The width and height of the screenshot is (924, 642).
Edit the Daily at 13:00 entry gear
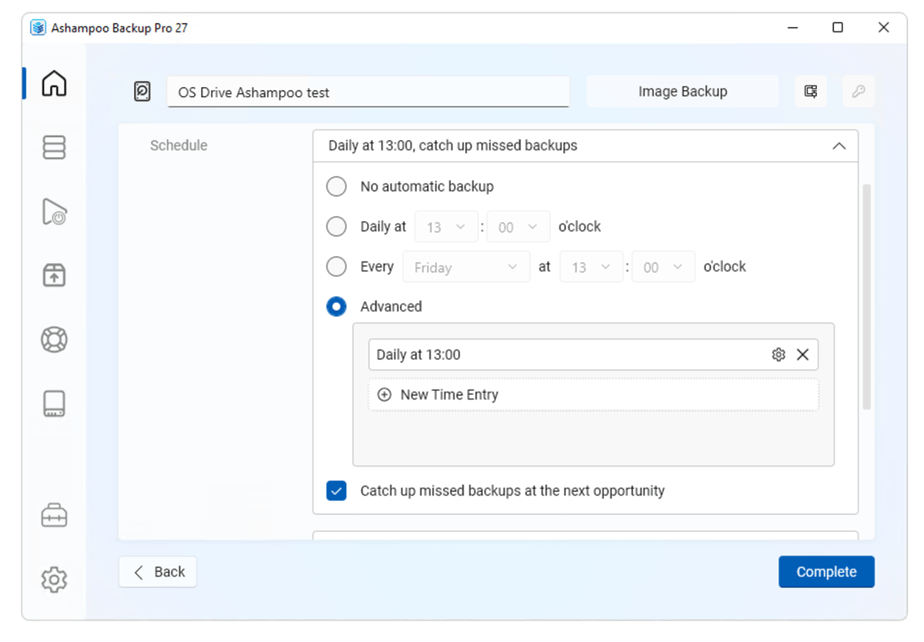click(778, 355)
